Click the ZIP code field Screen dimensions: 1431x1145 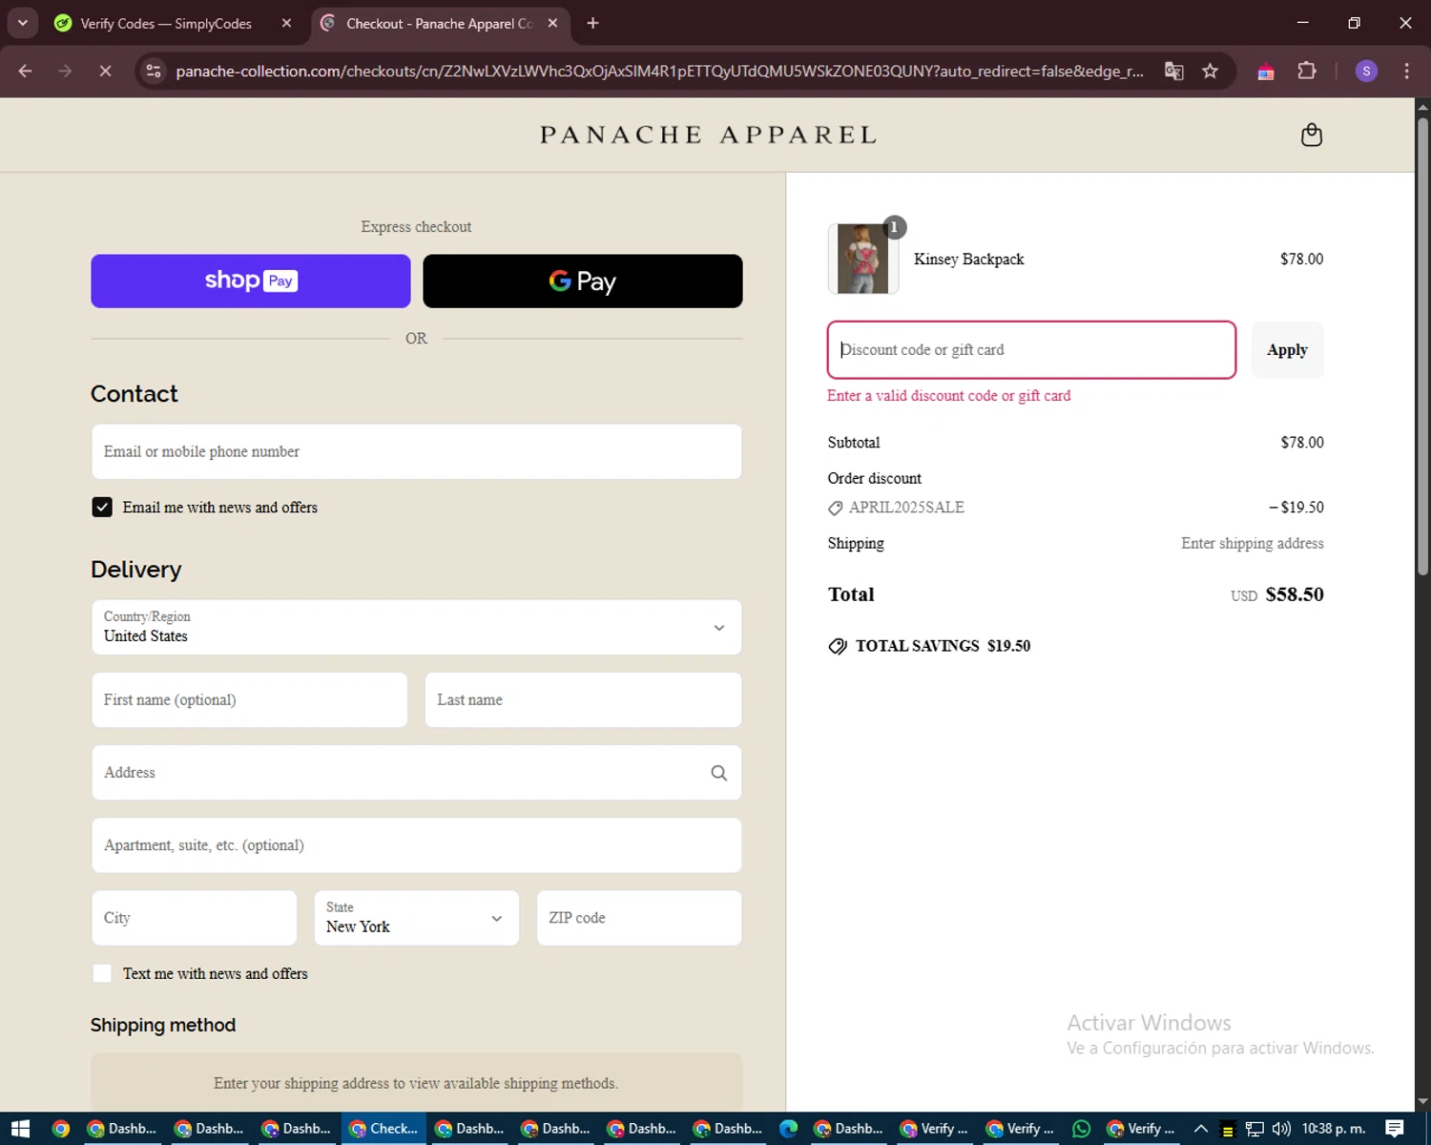(x=639, y=918)
